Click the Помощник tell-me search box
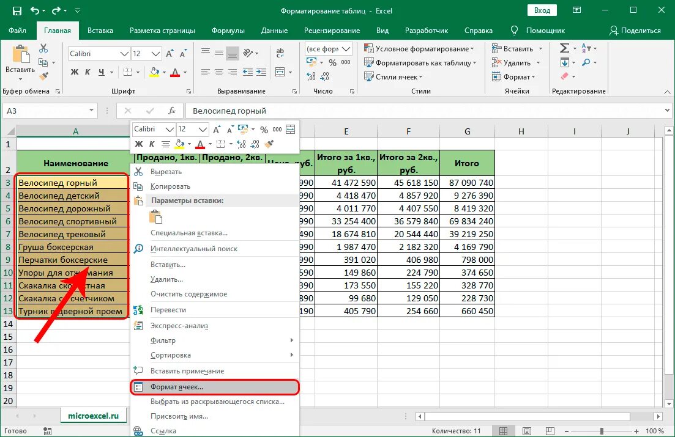 [537, 31]
